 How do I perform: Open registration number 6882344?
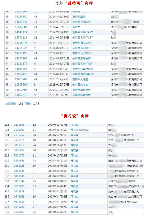(x=19, y=181)
